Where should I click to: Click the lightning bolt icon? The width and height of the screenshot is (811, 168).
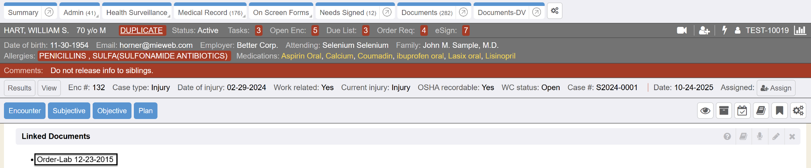click(724, 30)
